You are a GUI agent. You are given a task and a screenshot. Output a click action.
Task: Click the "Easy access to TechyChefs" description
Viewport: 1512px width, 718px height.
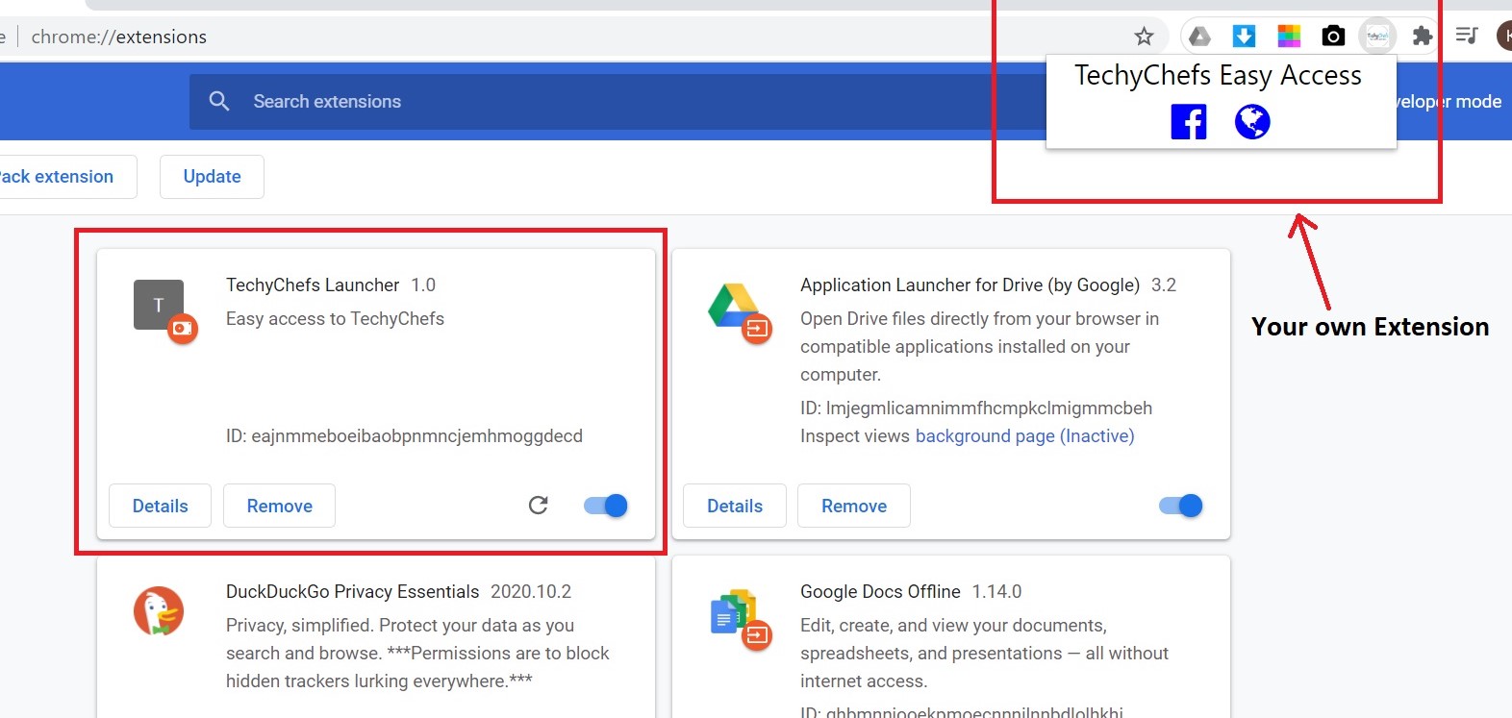[x=335, y=319]
